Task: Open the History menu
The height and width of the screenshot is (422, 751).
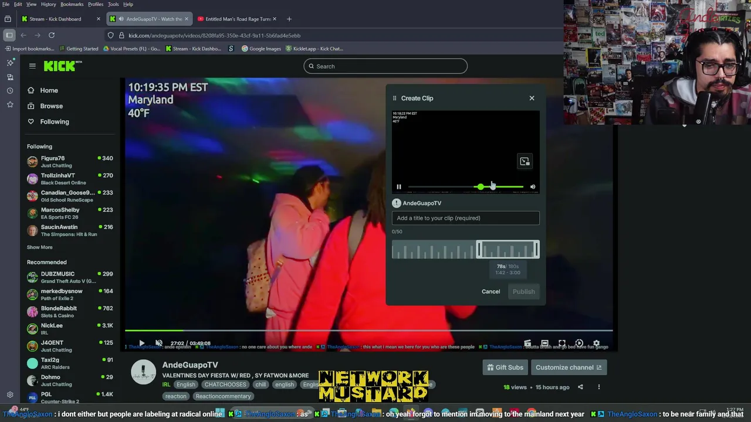Action: (48, 4)
